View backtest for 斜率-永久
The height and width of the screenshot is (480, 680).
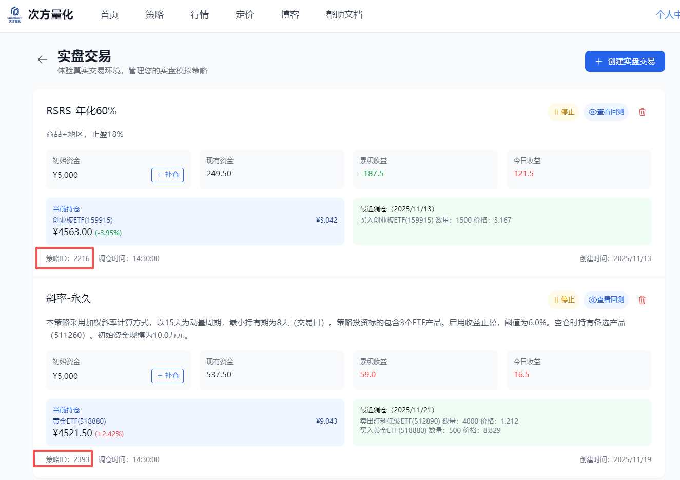point(606,300)
